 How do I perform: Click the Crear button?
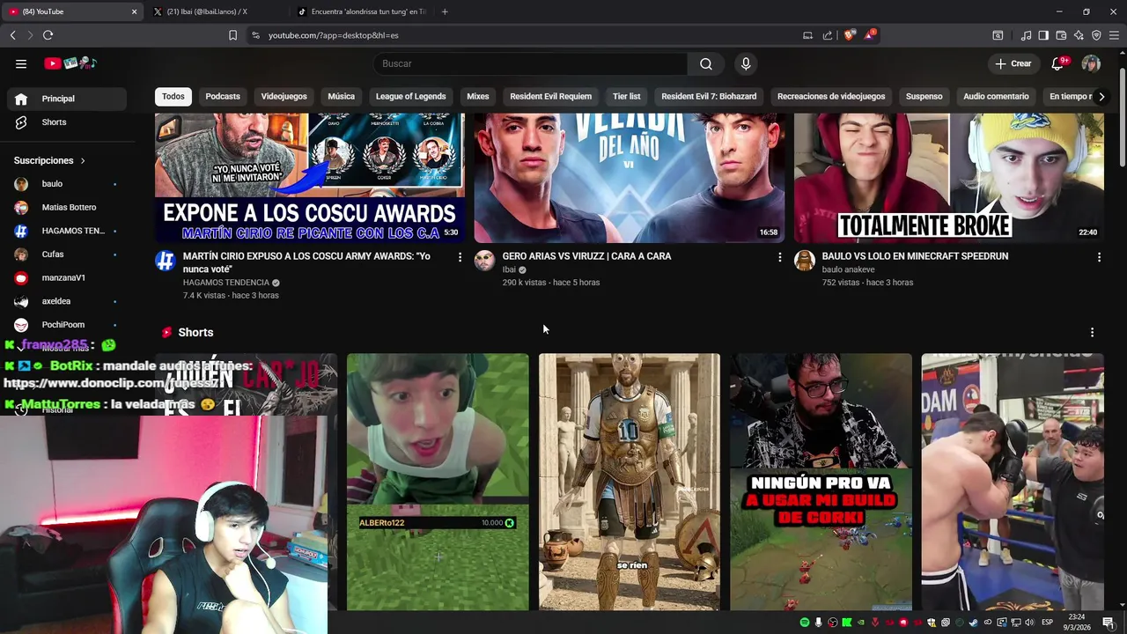click(1013, 63)
